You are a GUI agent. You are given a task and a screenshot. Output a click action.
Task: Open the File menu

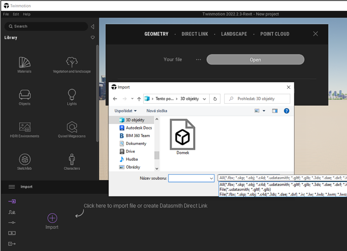pos(6,14)
